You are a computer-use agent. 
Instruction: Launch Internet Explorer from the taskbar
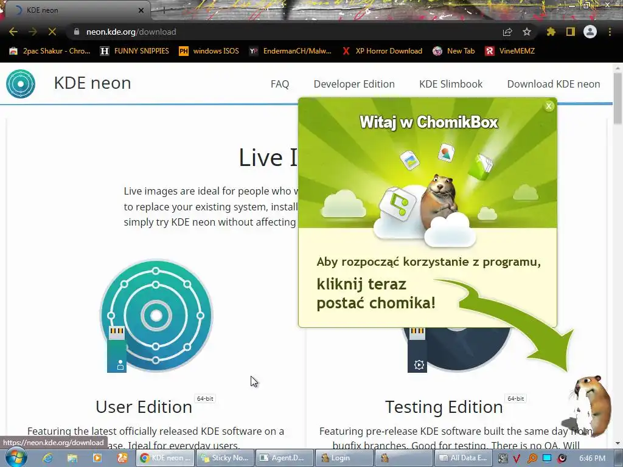tap(47, 458)
